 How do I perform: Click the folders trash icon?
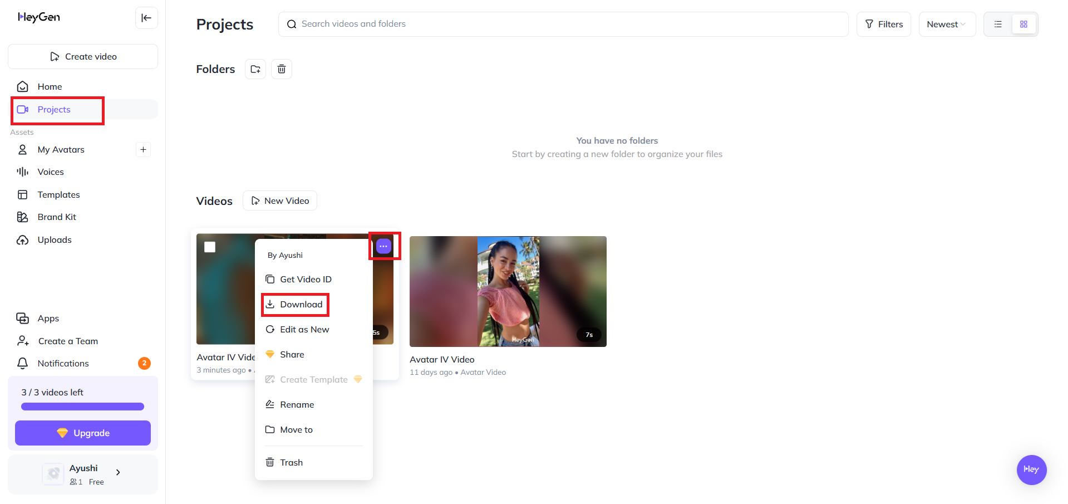pyautogui.click(x=282, y=69)
